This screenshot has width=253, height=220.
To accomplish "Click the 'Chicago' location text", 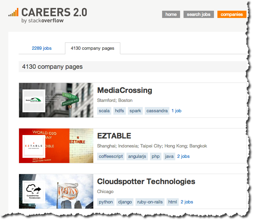I will 105,192.
